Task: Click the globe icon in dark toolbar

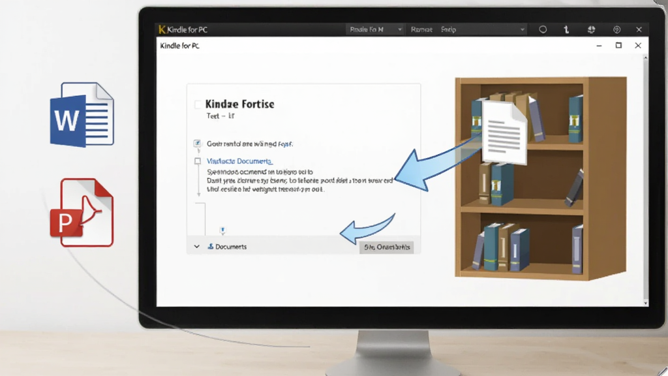Action: coord(591,29)
